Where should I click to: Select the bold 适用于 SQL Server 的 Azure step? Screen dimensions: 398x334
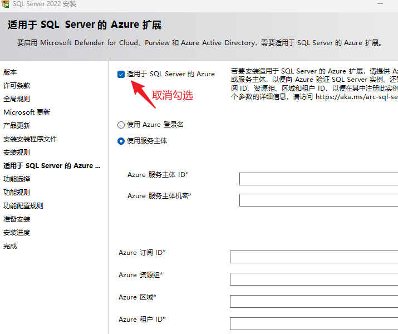(x=52, y=166)
